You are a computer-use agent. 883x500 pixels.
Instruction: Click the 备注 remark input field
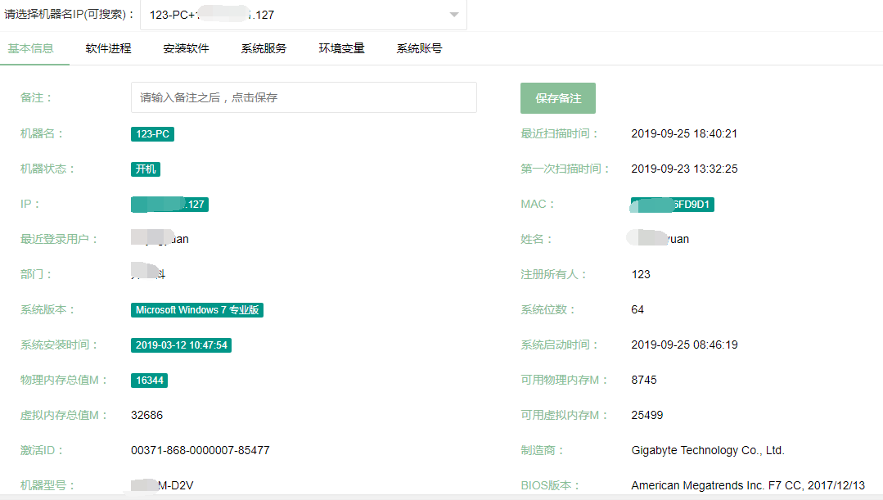pos(304,97)
